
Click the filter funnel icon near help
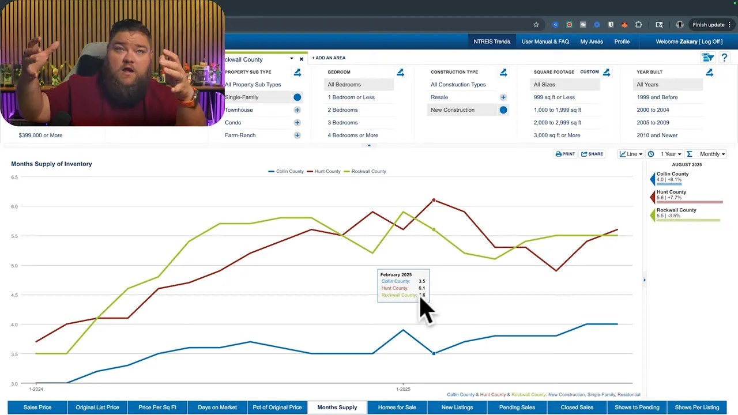click(707, 58)
